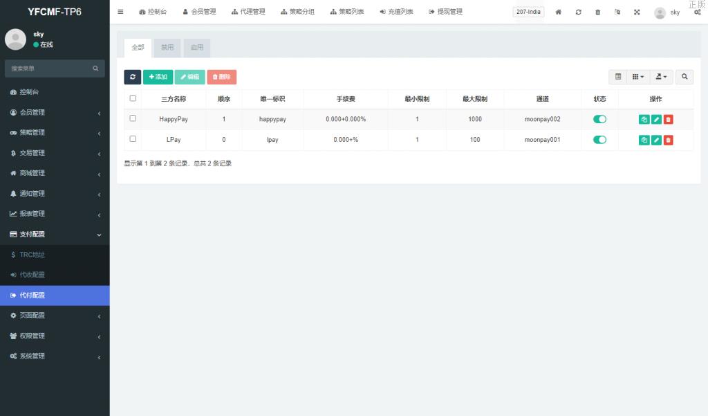The height and width of the screenshot is (416, 708).
Task: Click the sidebar menu search field
Action: (48, 69)
